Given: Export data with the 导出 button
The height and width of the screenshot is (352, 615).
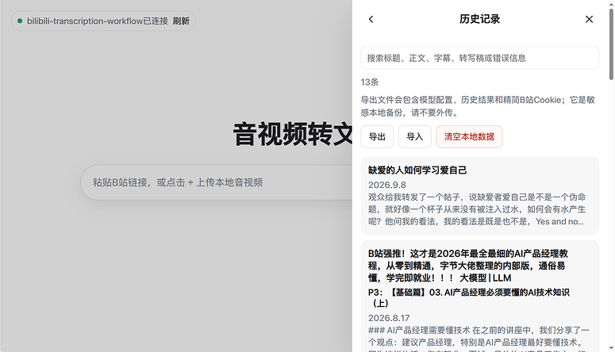Looking at the screenshot, I should 377,137.
